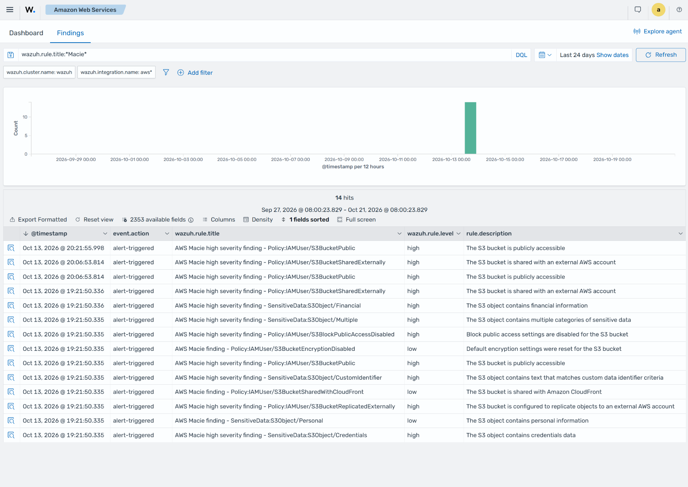Click the Refresh button

click(x=660, y=55)
